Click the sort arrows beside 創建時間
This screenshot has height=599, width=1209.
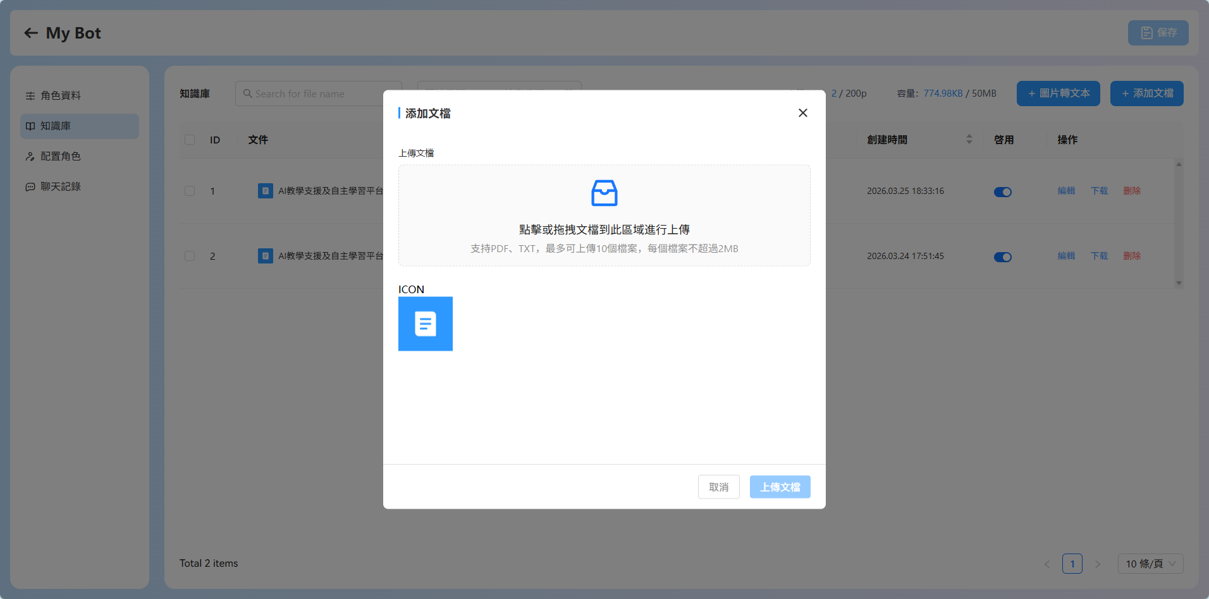click(x=969, y=139)
